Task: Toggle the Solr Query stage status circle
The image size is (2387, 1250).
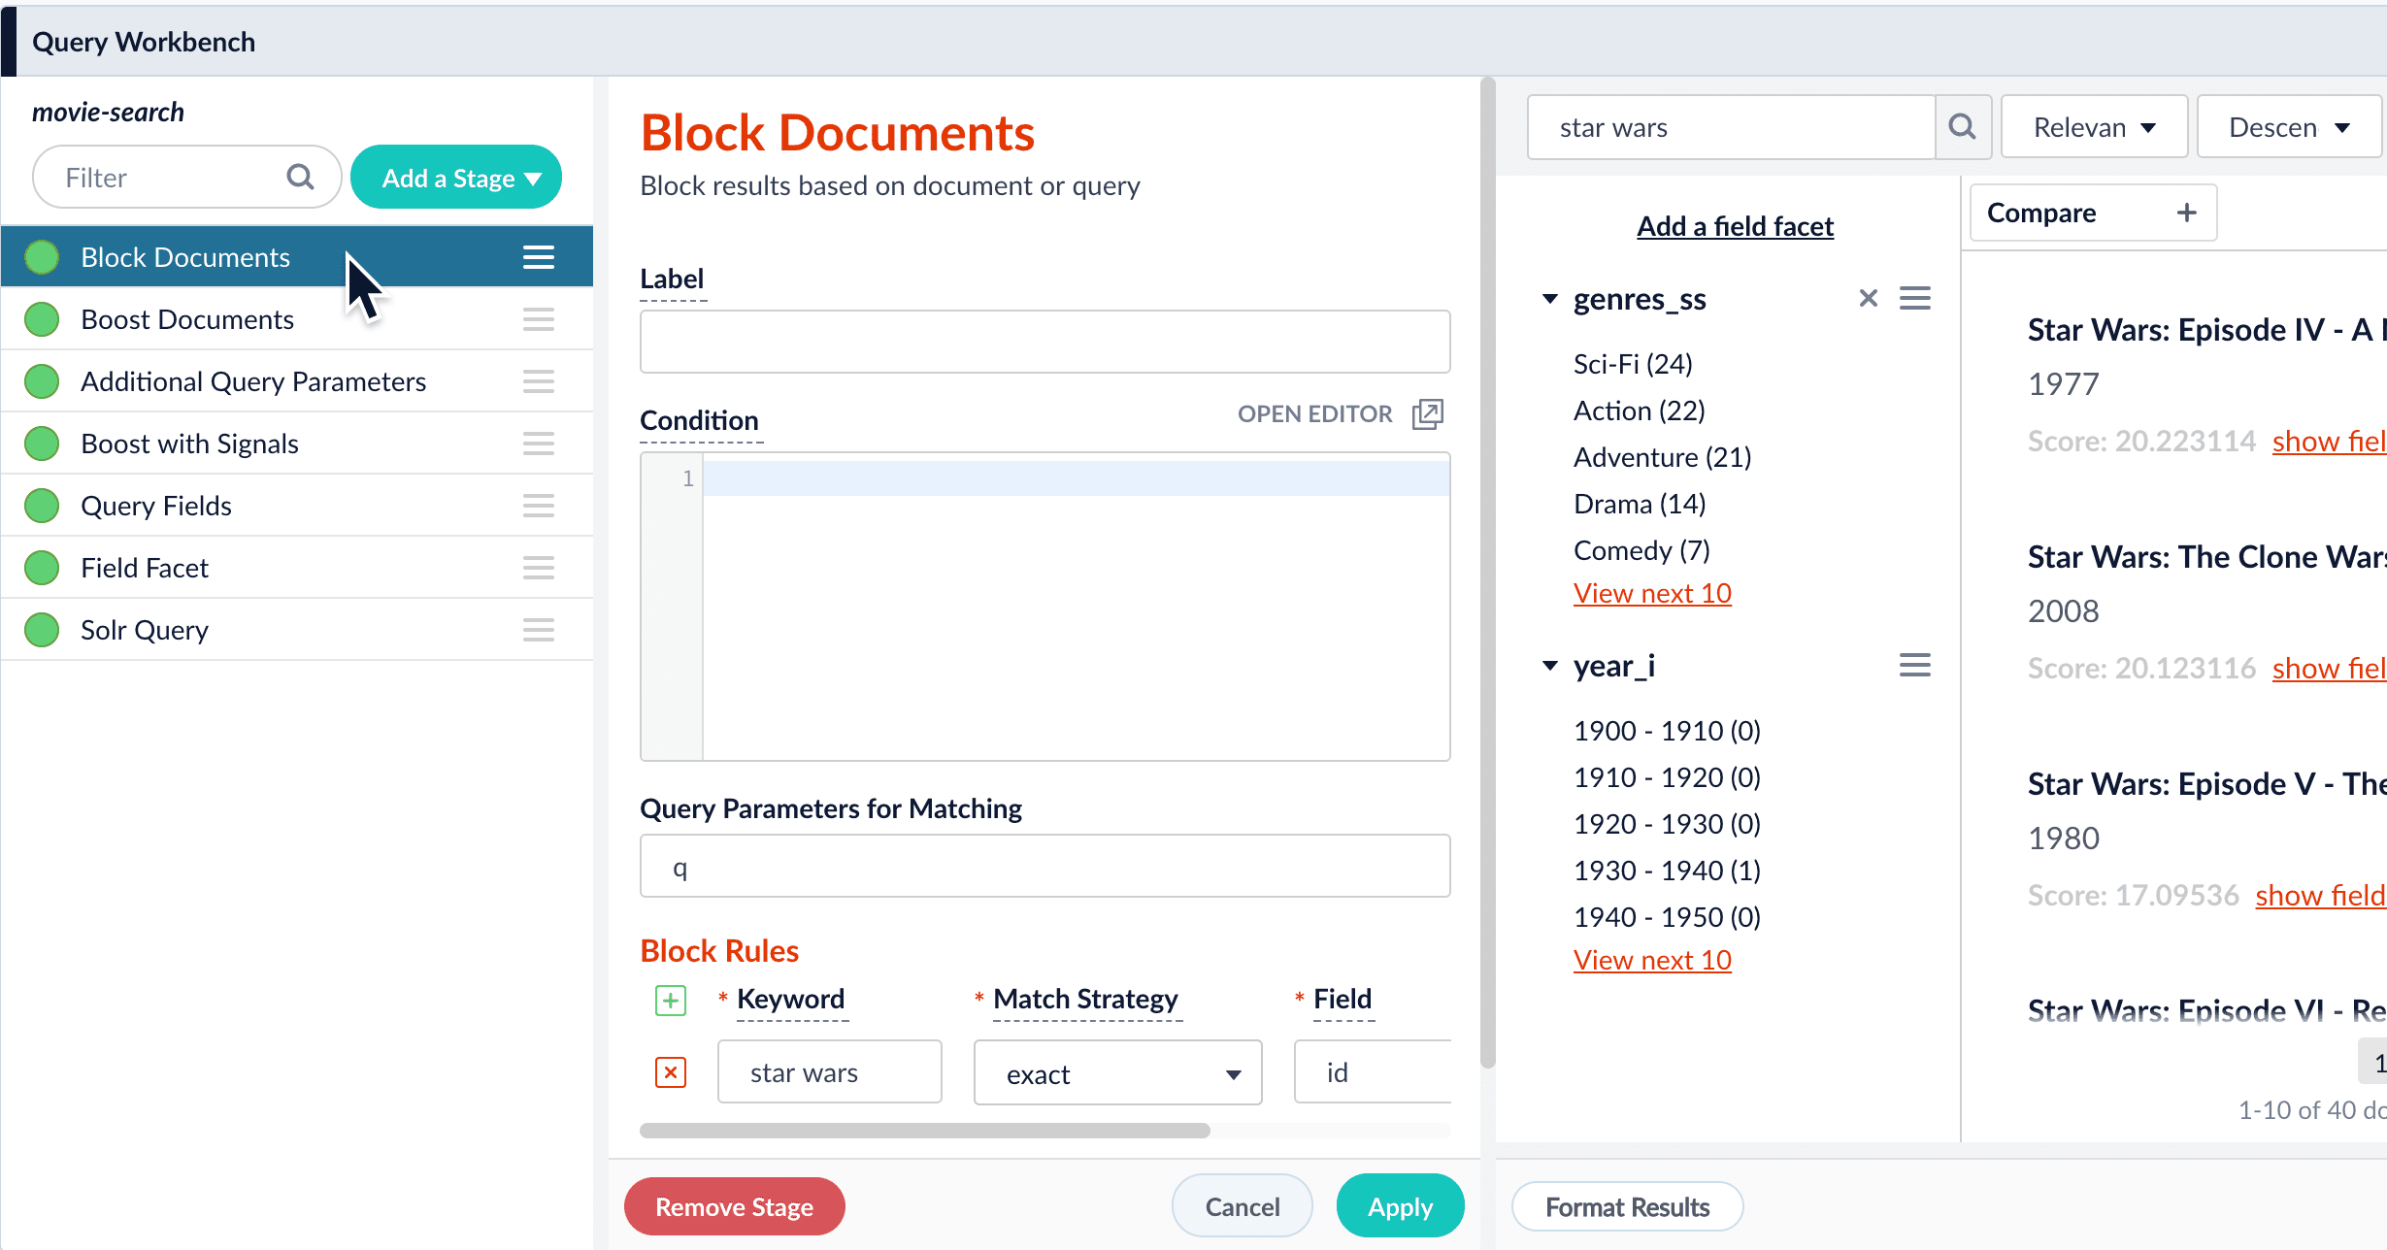Action: [41, 629]
